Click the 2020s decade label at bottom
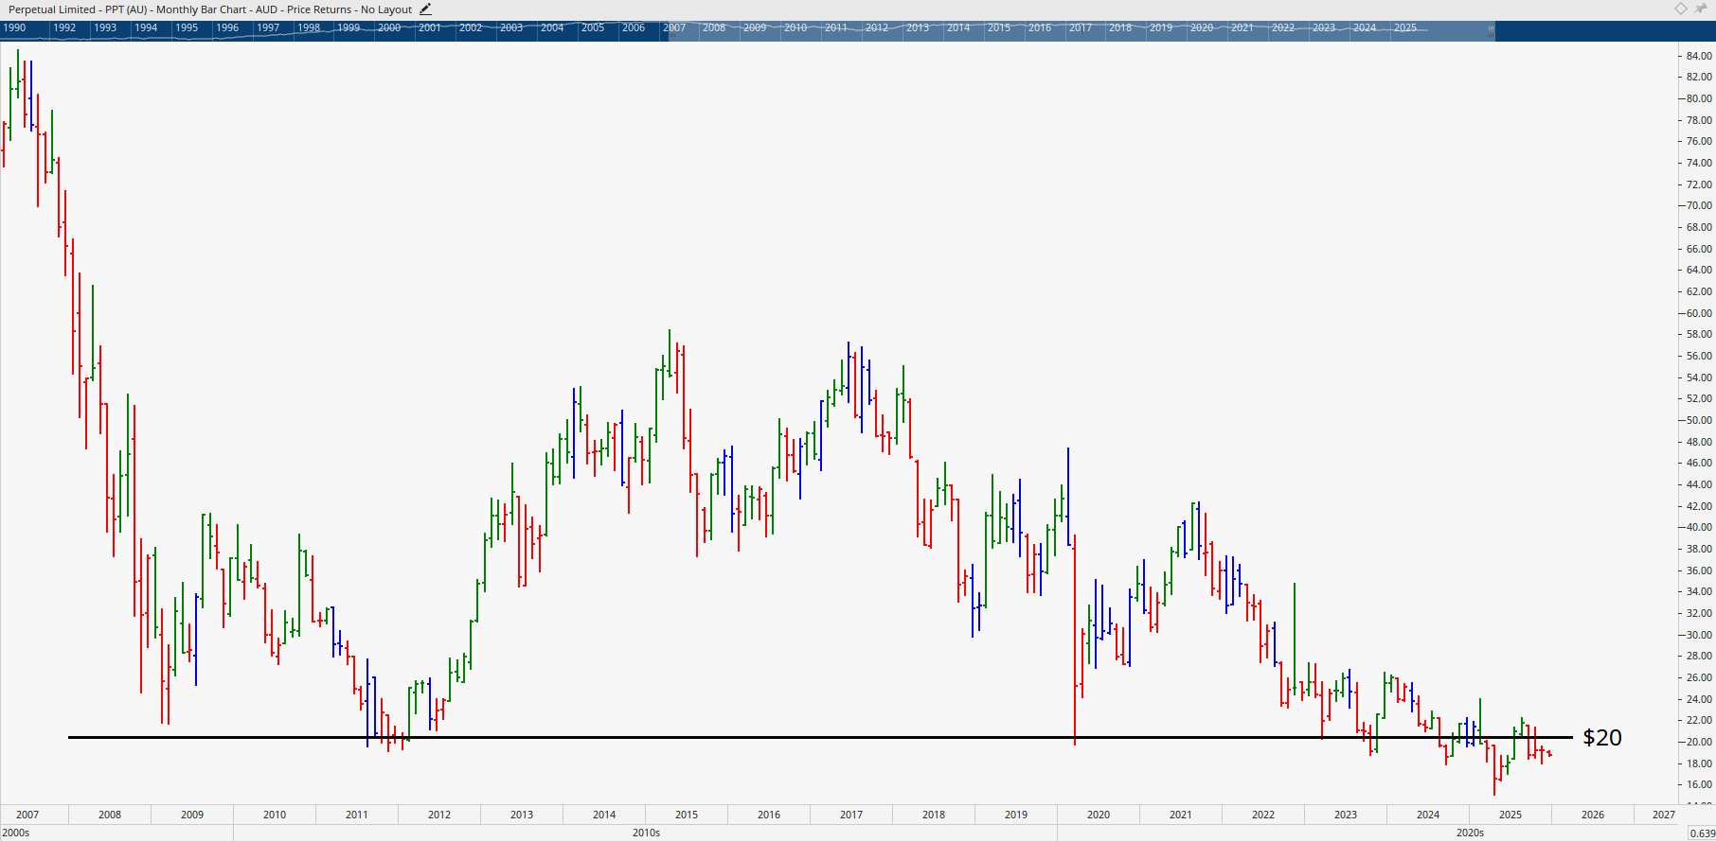The height and width of the screenshot is (842, 1716). point(1471,833)
